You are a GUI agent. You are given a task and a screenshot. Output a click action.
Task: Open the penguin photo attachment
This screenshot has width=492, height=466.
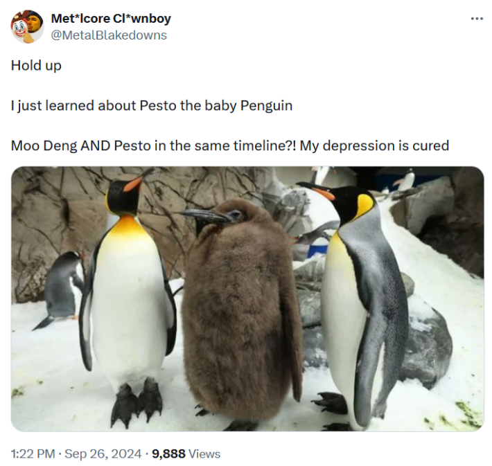pyautogui.click(x=247, y=298)
